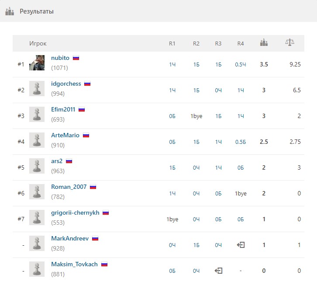Open nubito's round 4 result 0.5Ч

coord(241,65)
